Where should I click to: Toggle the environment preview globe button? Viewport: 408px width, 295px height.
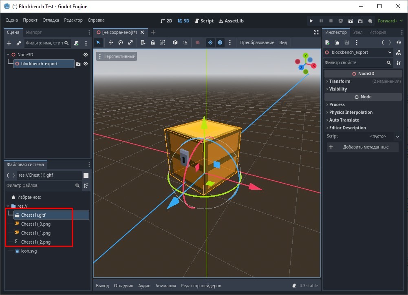(220, 42)
